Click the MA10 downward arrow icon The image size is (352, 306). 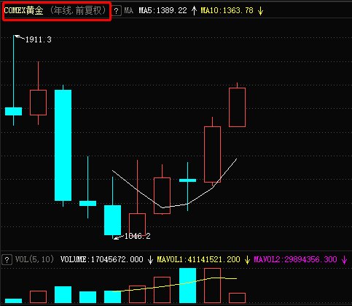coord(260,11)
